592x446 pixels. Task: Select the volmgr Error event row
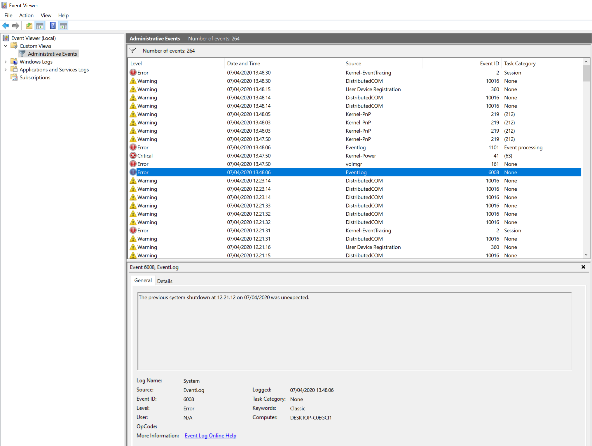click(x=355, y=164)
